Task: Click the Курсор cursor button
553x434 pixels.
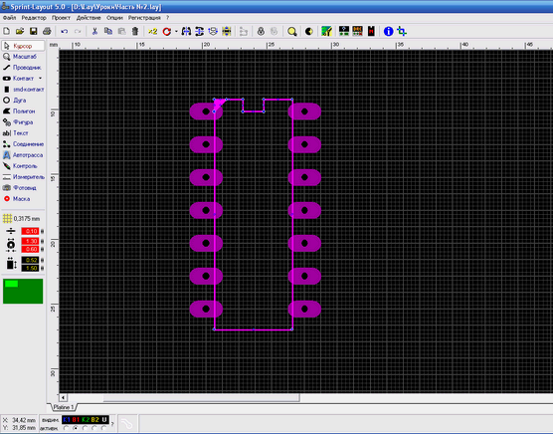Action: [23, 46]
